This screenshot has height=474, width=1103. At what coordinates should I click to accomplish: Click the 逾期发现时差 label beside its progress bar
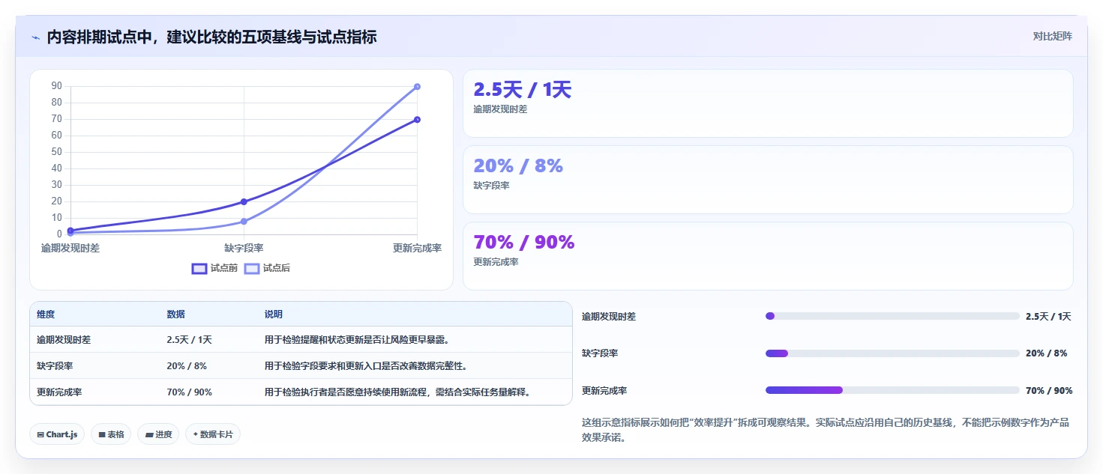pyautogui.click(x=609, y=317)
